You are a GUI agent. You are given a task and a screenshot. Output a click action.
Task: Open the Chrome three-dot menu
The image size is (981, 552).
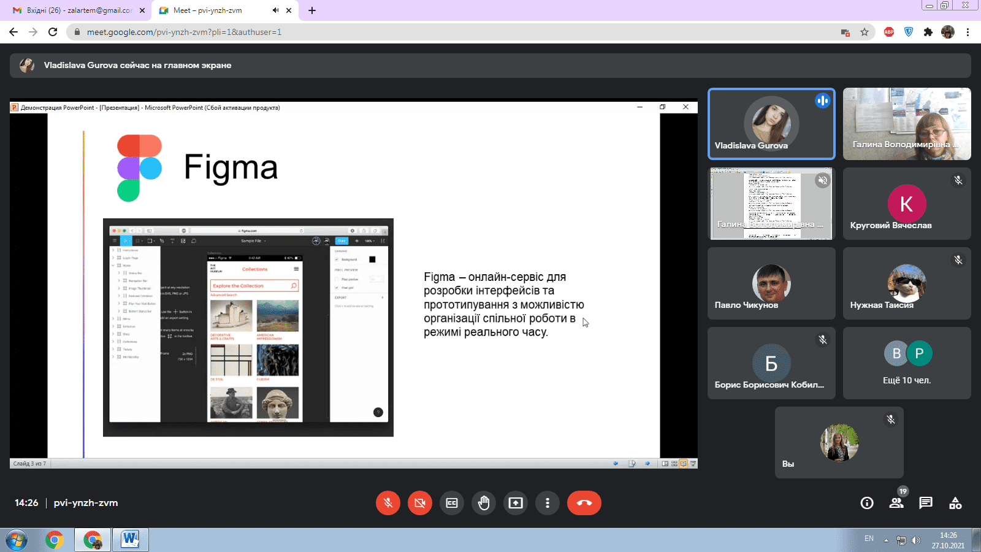point(968,32)
